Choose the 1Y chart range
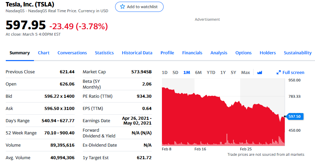Viewport: 315px width, 168px height. click(x=223, y=72)
